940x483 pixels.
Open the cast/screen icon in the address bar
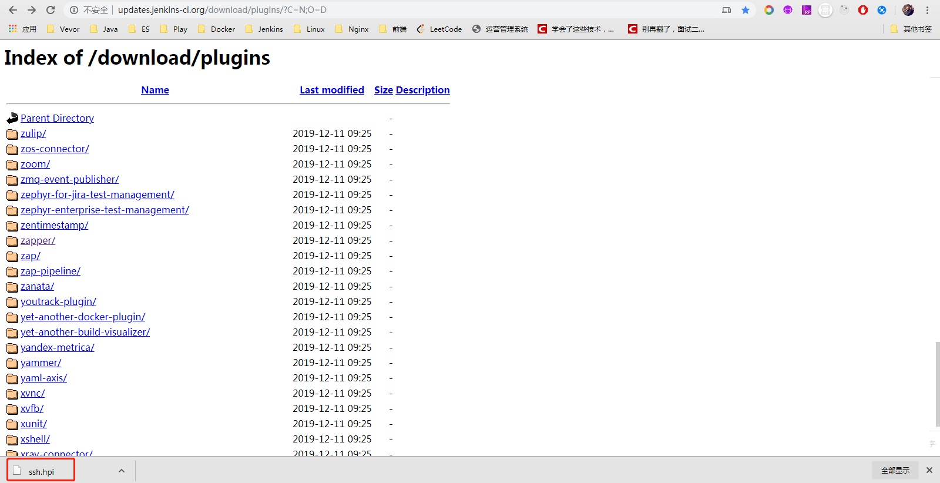coord(727,10)
